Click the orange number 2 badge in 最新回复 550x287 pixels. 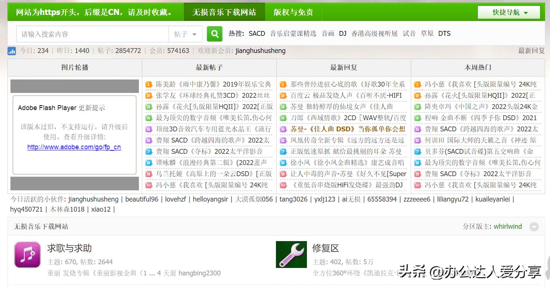coord(283,96)
